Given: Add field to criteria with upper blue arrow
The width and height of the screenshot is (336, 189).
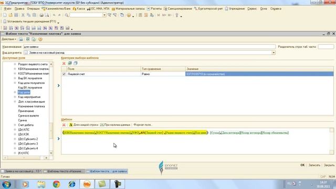Looking at the screenshot, I should 58,86.
